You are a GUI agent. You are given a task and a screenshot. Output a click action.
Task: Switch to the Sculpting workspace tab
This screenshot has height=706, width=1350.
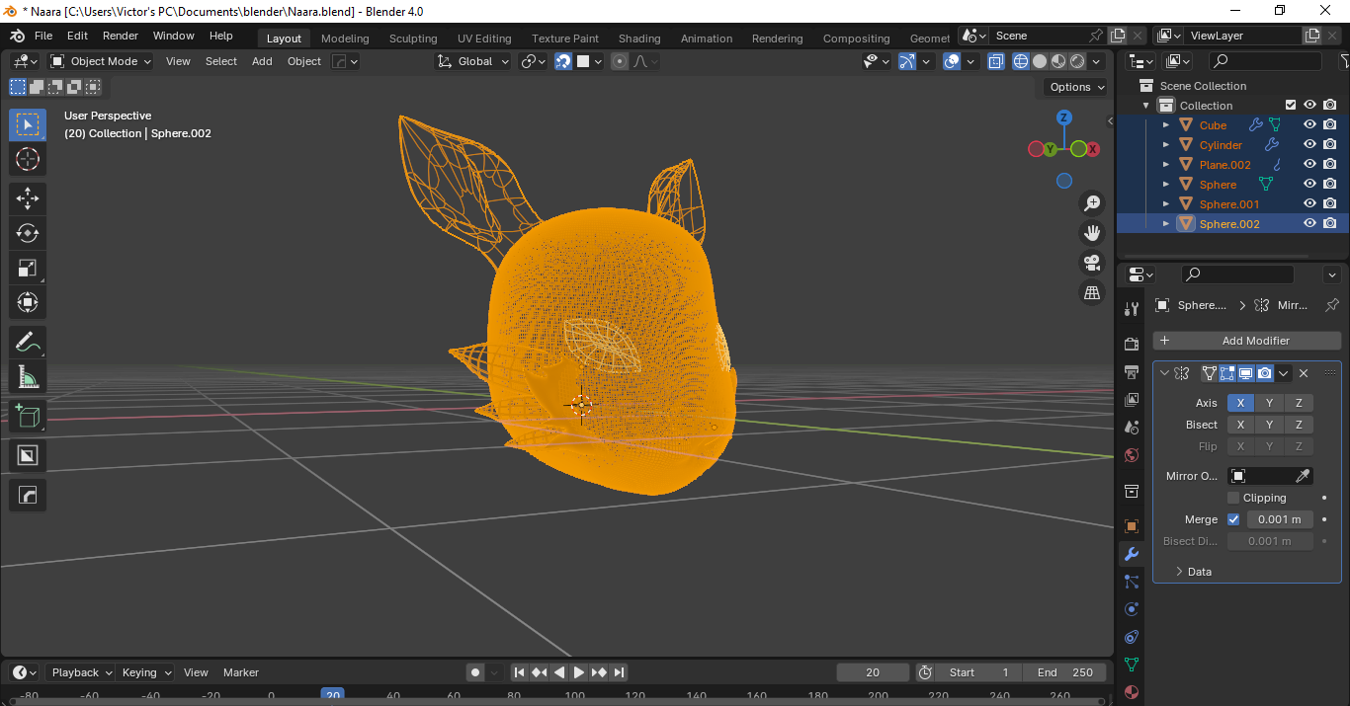[413, 39]
